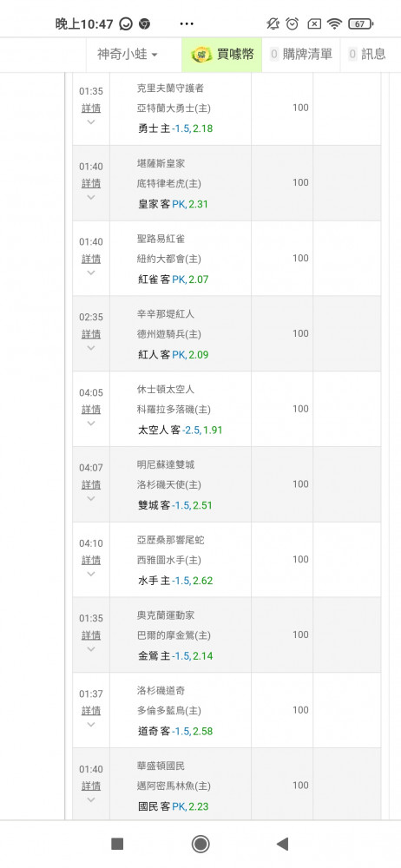The height and width of the screenshot is (868, 401).
Task: Tap the 買嘴幣 coin icon
Action: [202, 54]
